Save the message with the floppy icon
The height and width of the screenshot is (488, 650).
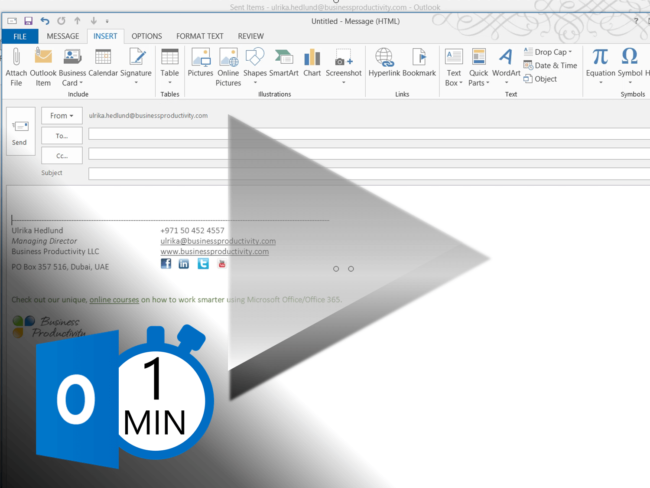coord(28,21)
